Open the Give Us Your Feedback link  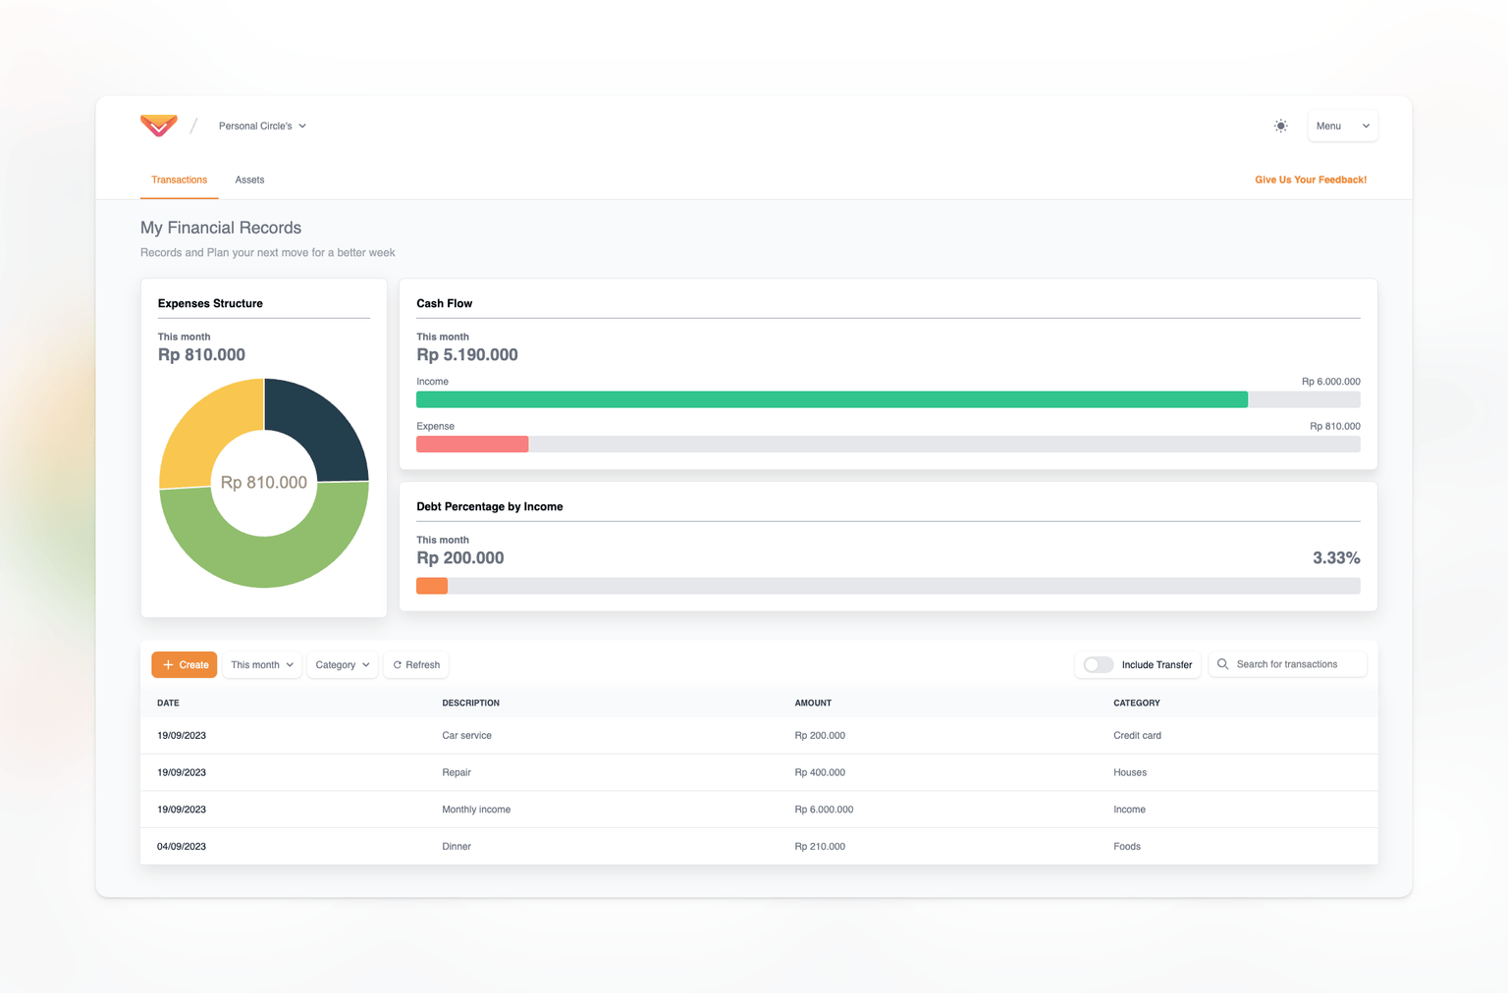[x=1311, y=180]
